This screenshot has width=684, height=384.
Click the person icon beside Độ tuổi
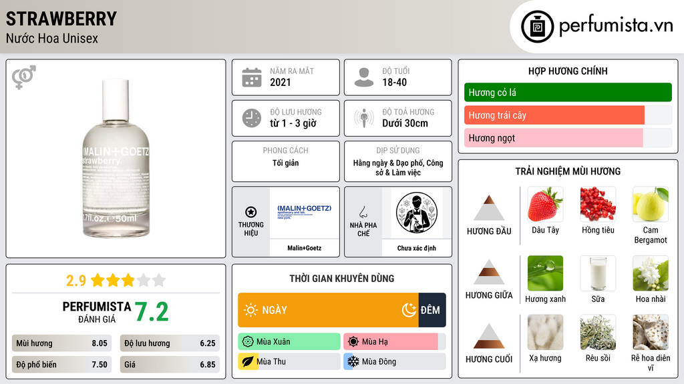pyautogui.click(x=364, y=77)
